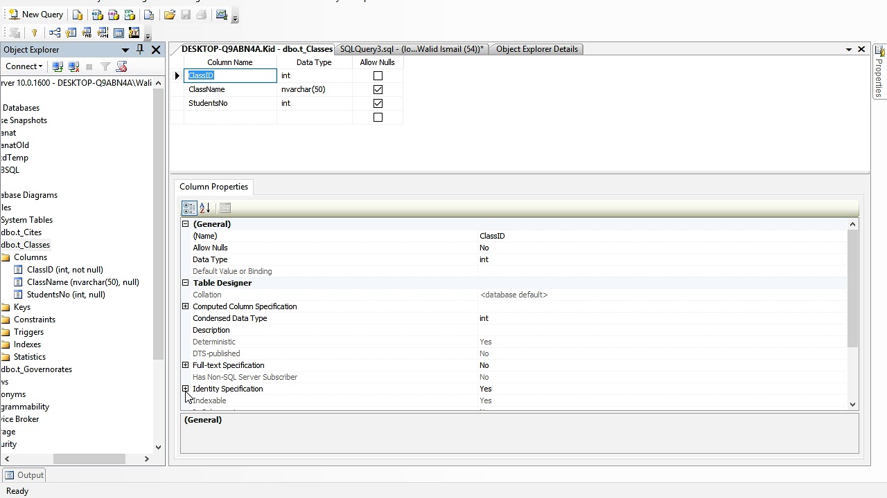Open Manage XML Indexes icon
This screenshot has width=887, height=498.
coord(103,33)
